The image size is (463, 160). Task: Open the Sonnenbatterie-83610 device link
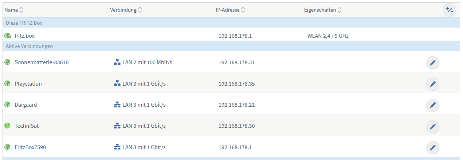(42, 62)
